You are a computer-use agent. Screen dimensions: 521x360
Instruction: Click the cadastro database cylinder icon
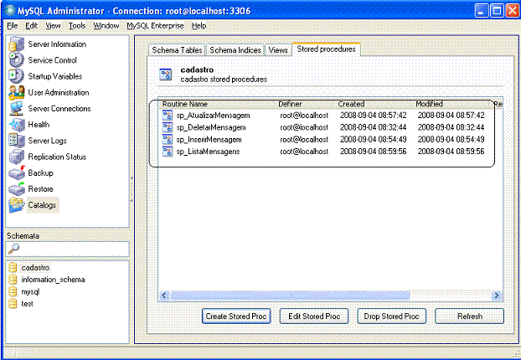pyautogui.click(x=13, y=268)
